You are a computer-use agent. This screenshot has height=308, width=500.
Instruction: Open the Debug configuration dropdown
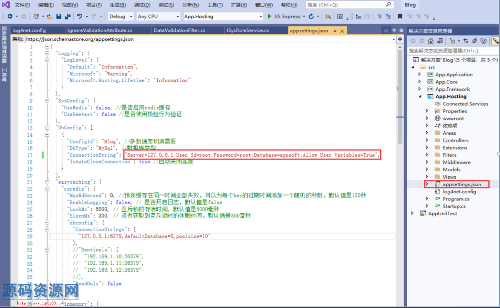[x=120, y=17]
